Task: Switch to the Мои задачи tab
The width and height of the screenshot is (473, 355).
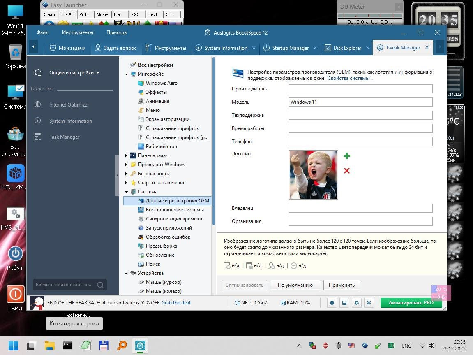Action: click(x=68, y=48)
